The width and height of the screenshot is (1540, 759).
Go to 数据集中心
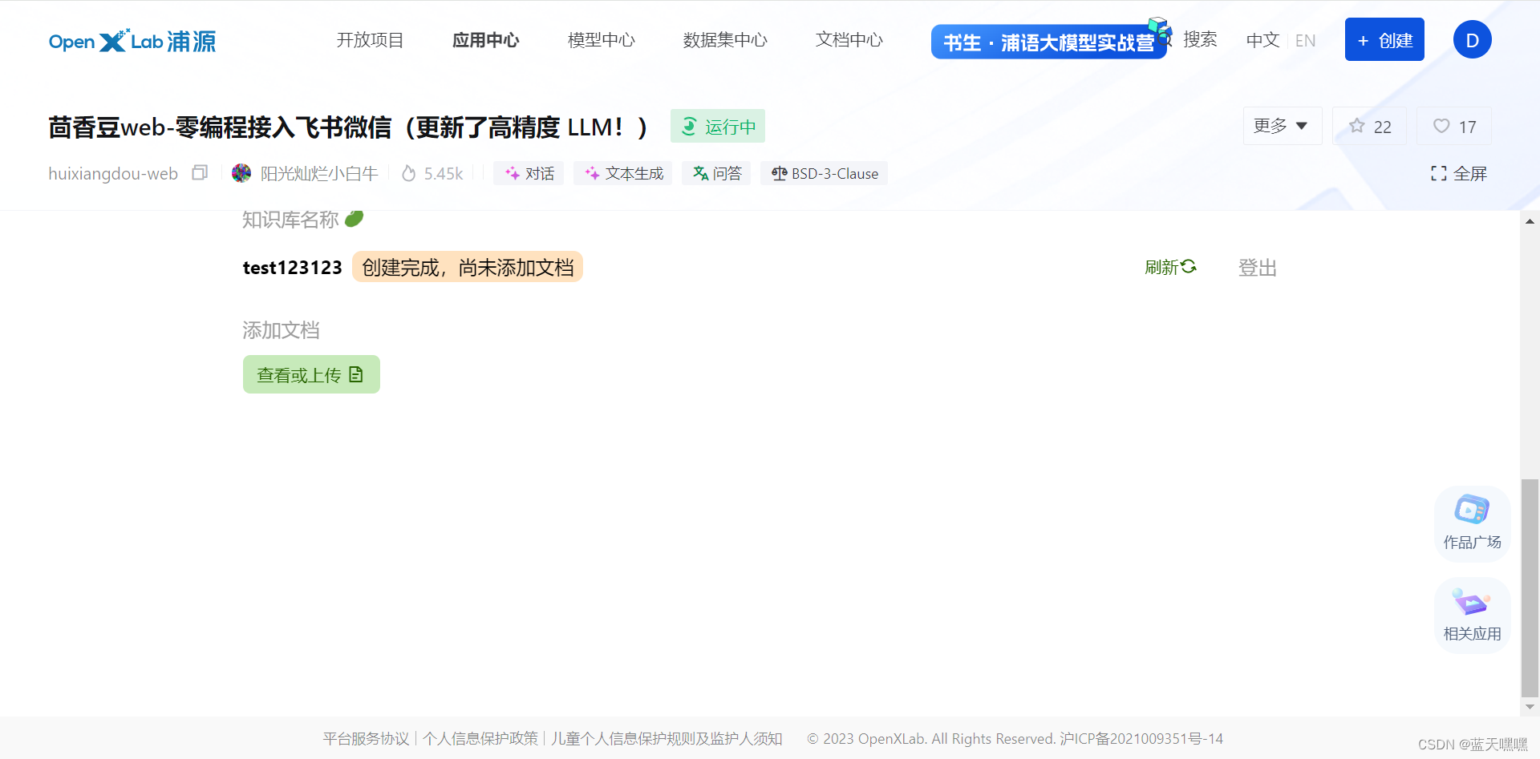point(725,40)
